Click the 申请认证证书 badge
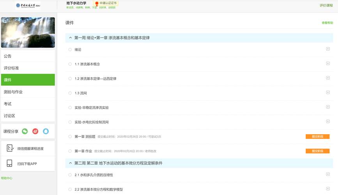 click(106, 3)
